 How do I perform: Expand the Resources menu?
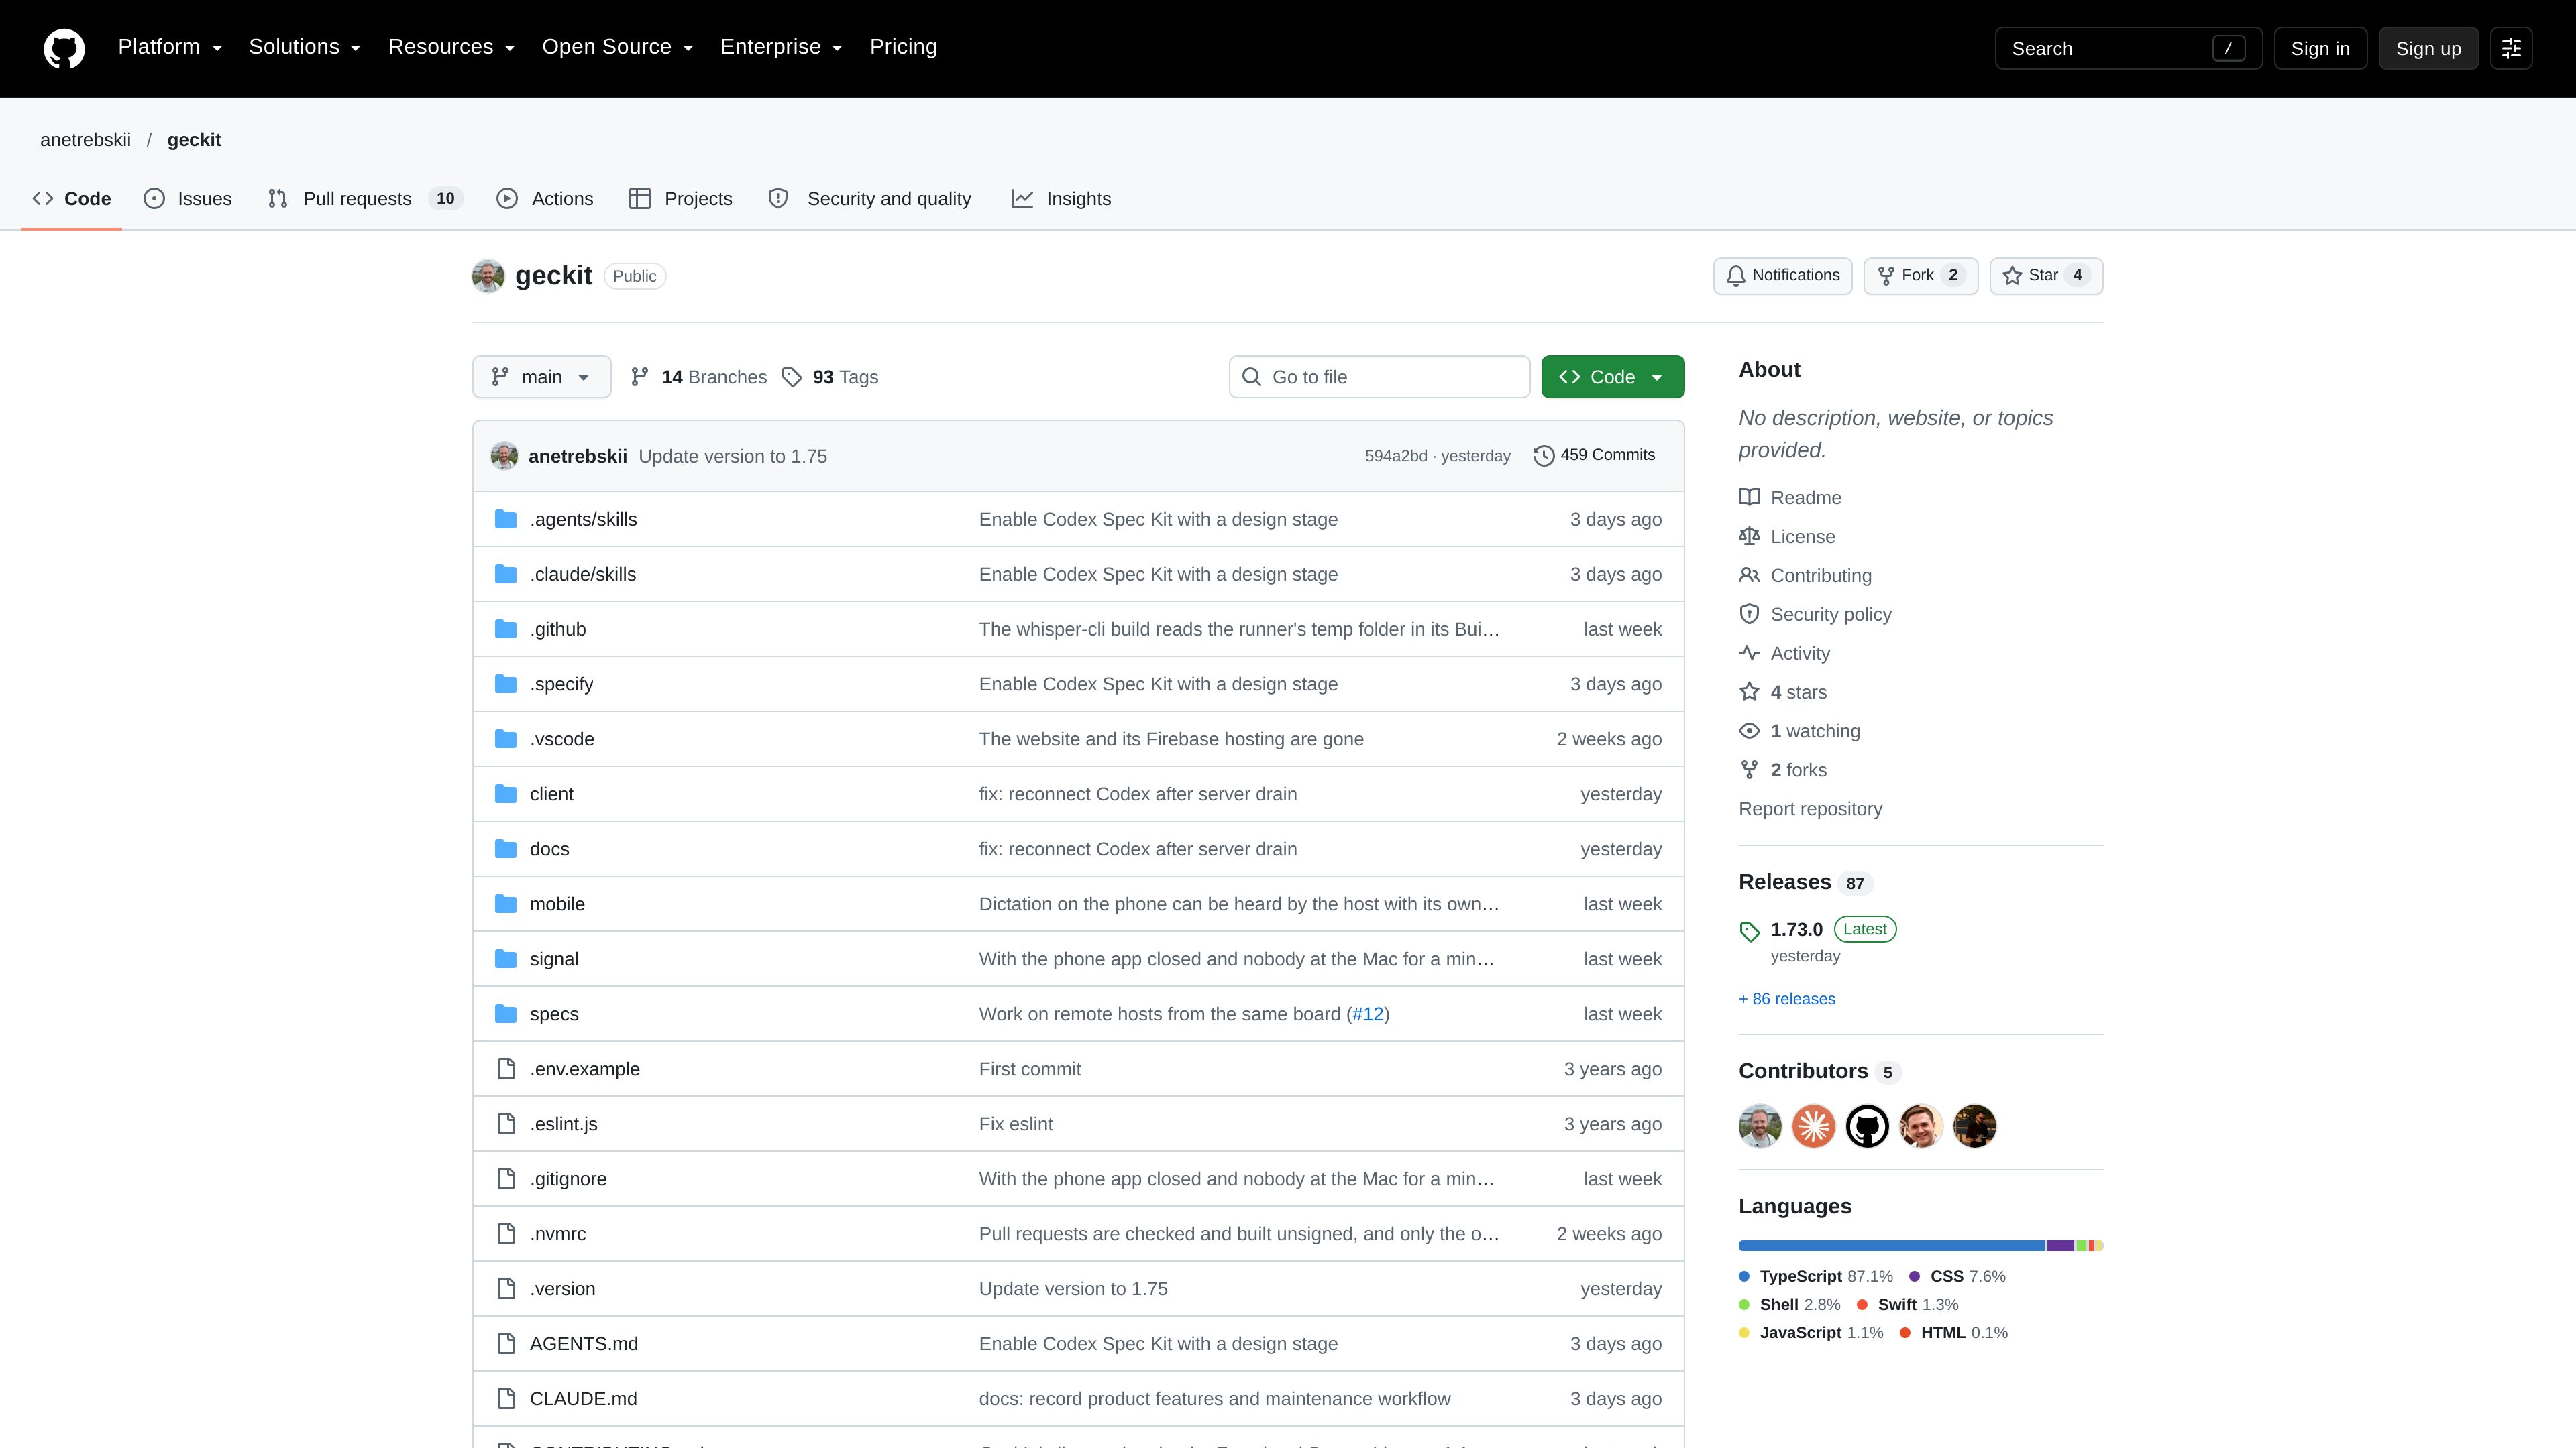451,47
